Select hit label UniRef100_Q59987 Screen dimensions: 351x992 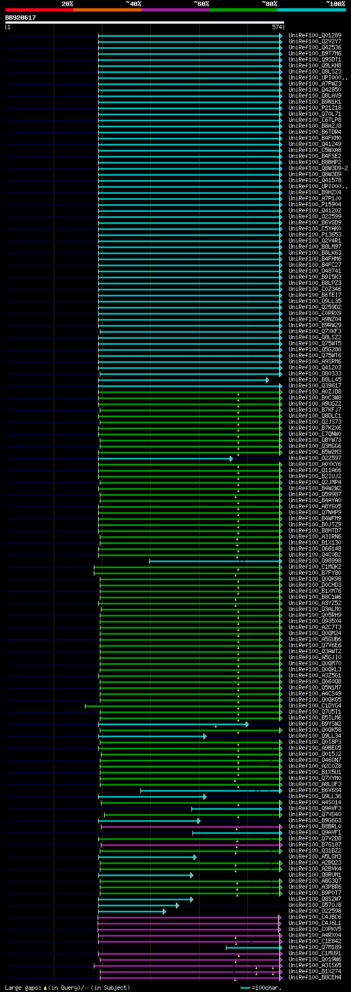pyautogui.click(x=315, y=495)
